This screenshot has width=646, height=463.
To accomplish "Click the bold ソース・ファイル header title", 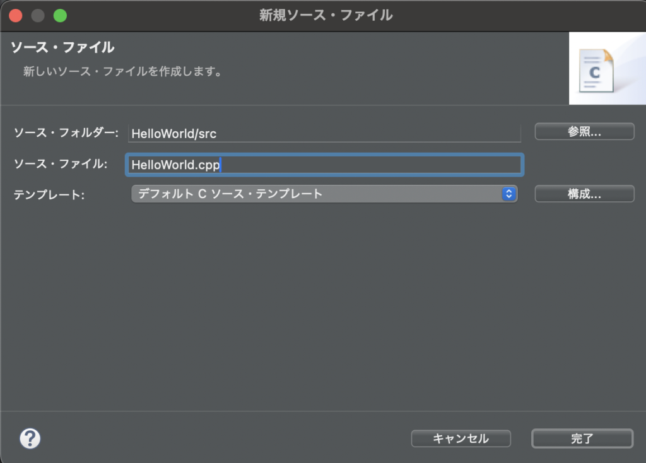I will pyautogui.click(x=62, y=47).
